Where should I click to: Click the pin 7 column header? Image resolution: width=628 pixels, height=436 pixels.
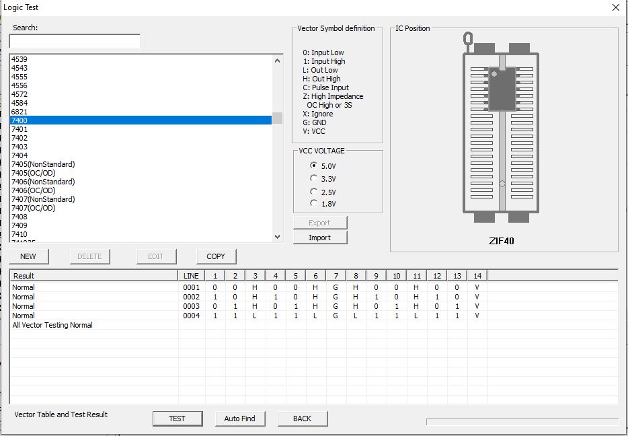pyautogui.click(x=336, y=276)
